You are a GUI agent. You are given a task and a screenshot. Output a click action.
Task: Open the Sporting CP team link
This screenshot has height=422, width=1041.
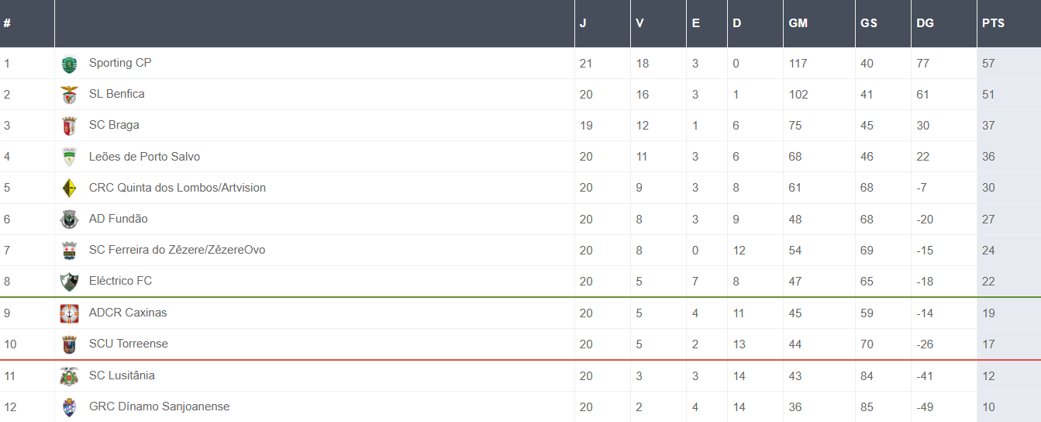pyautogui.click(x=120, y=63)
